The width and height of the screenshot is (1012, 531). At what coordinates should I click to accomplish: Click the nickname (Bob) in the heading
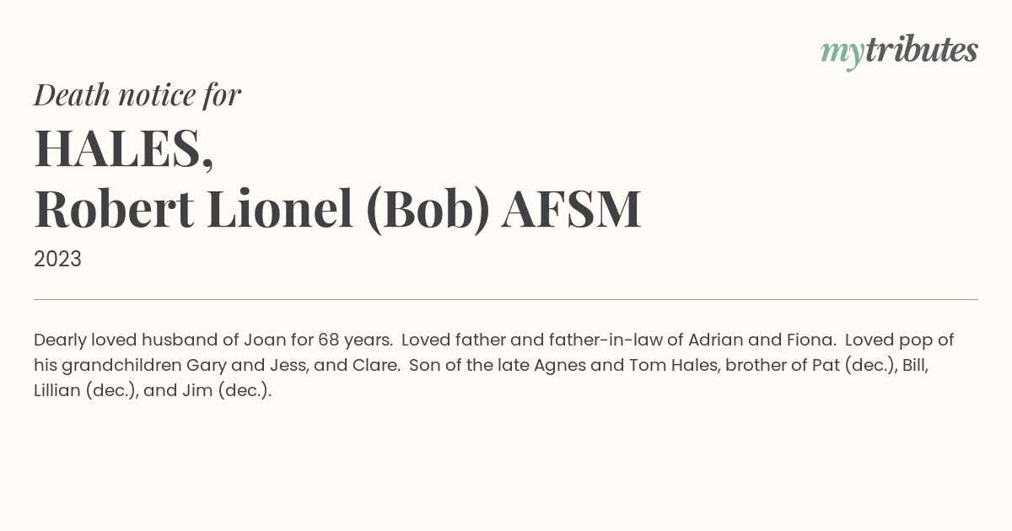(428, 211)
